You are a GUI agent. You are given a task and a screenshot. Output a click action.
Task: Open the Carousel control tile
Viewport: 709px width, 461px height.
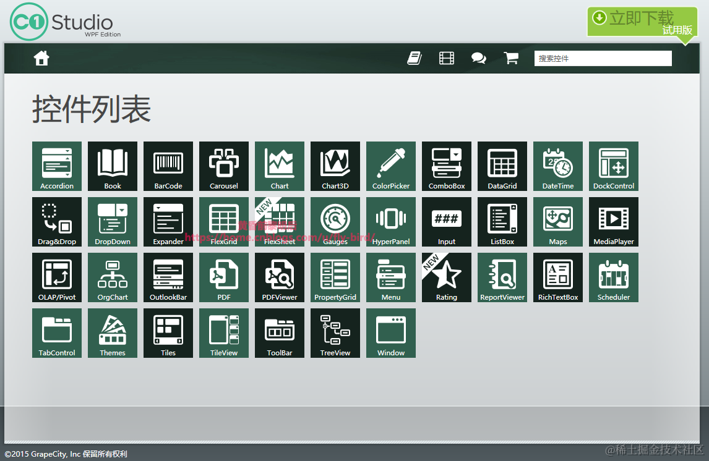pyautogui.click(x=224, y=166)
